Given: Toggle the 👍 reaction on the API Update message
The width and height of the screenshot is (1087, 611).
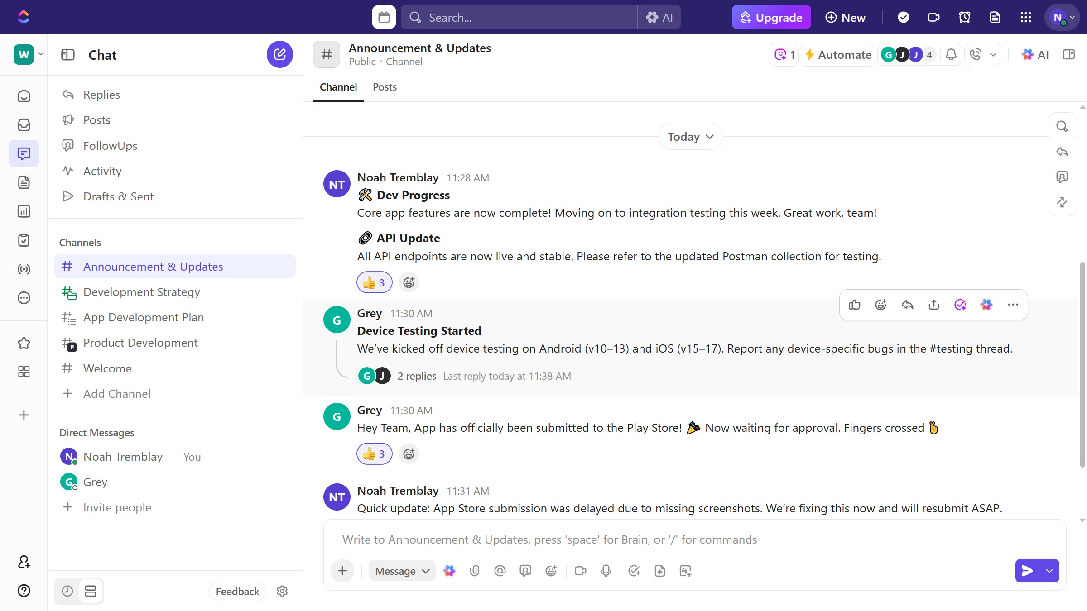Looking at the screenshot, I should (374, 282).
